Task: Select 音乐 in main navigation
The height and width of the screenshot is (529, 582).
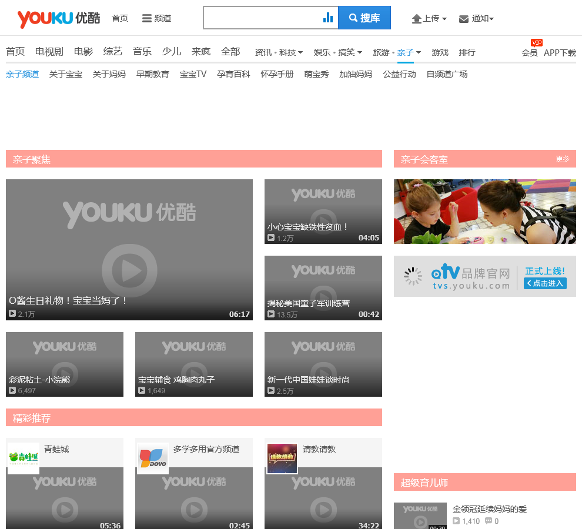Action: tap(142, 52)
